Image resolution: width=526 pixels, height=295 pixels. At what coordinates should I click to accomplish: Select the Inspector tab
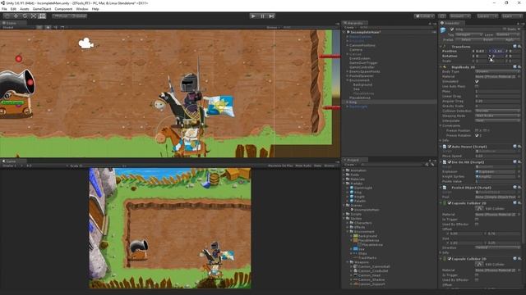tap(451, 23)
